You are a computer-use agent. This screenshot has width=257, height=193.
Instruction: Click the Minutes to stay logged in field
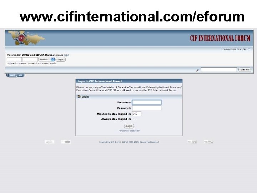point(137,114)
